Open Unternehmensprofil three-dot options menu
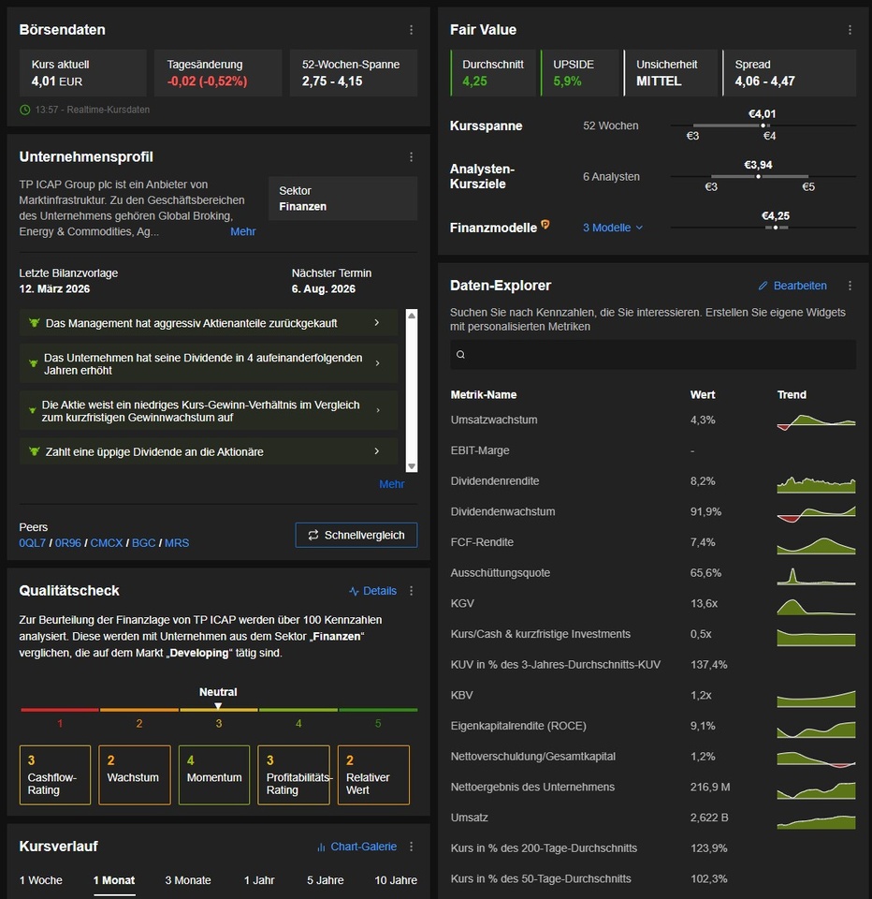This screenshot has width=872, height=899. click(411, 157)
